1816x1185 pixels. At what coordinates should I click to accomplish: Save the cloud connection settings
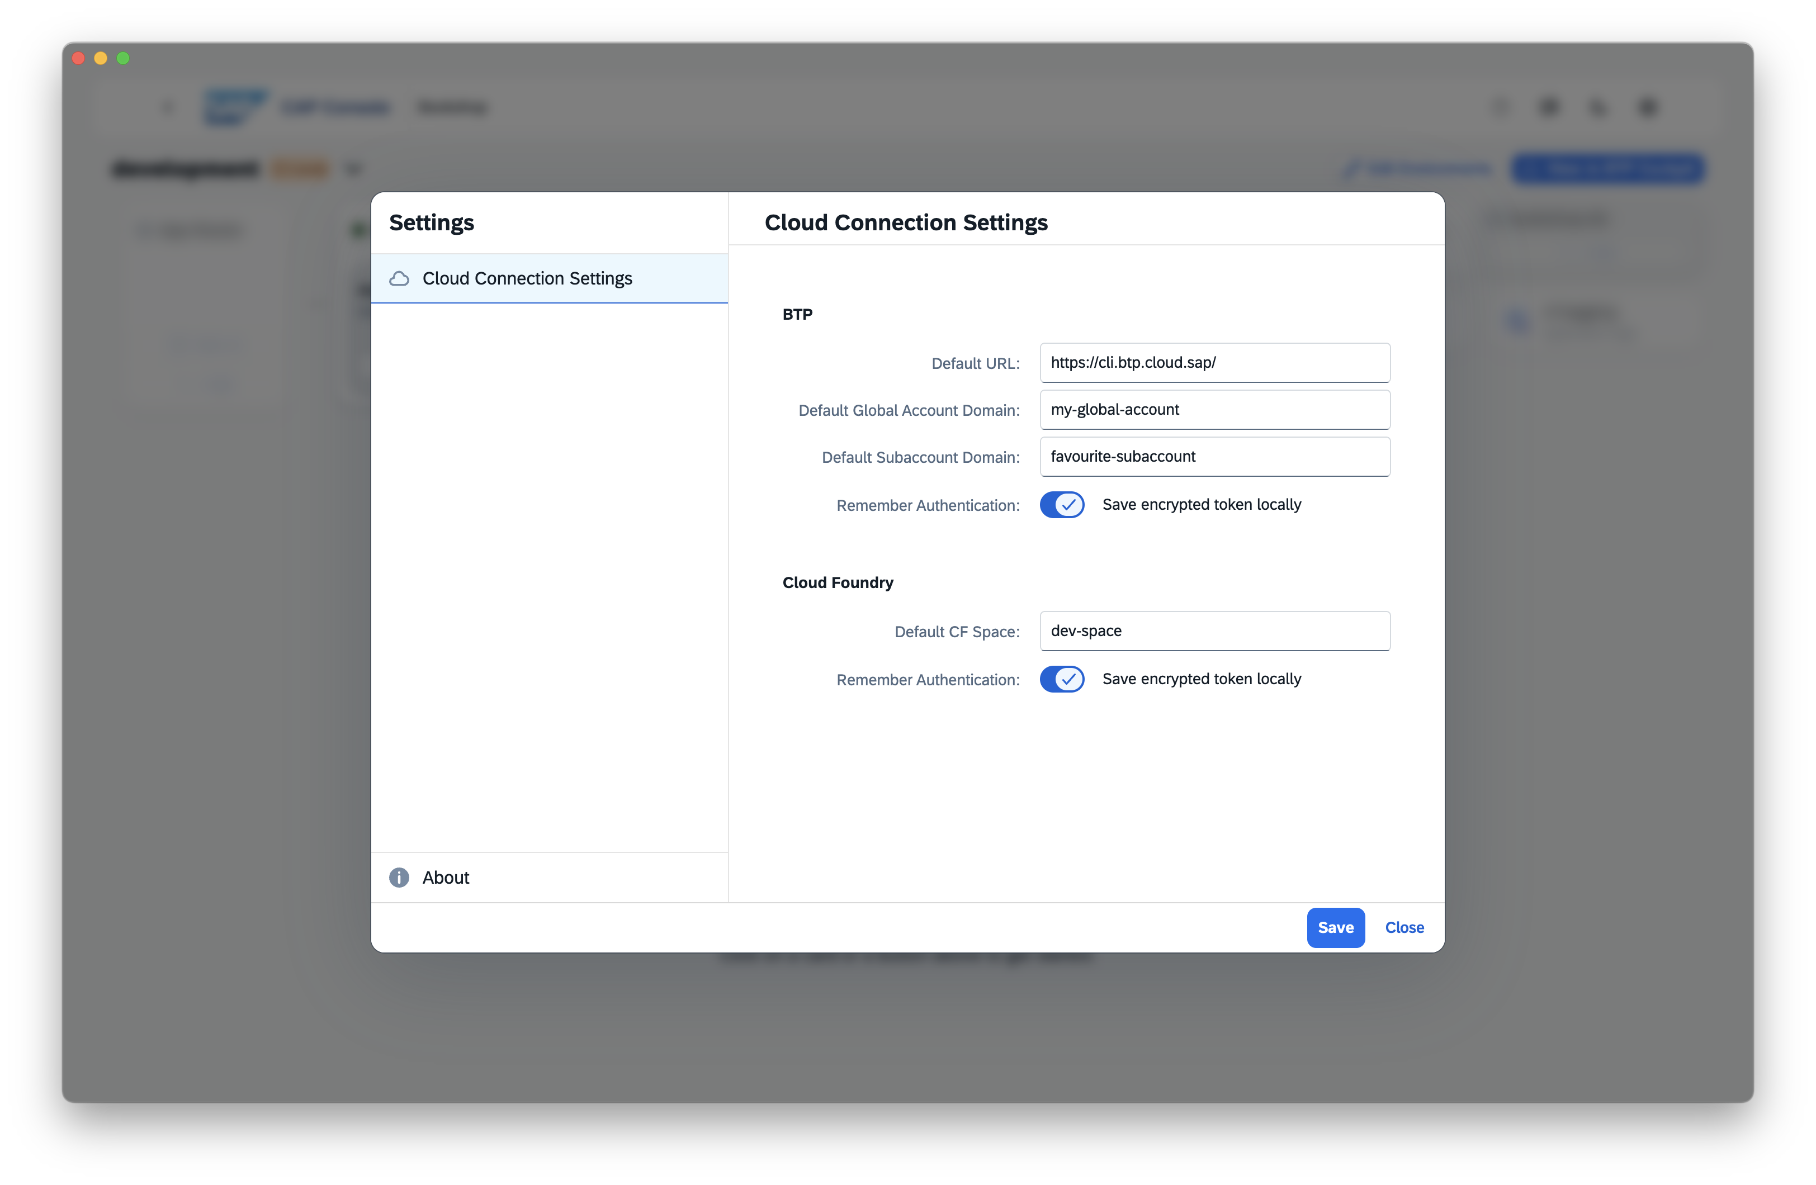[x=1335, y=927]
